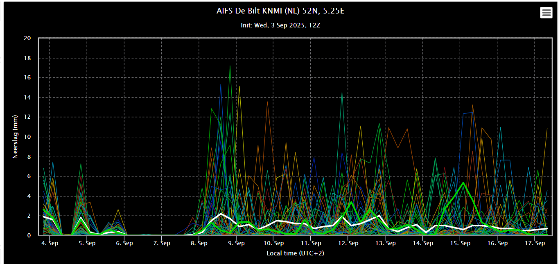560x264 pixels.
Task: Click the green peak above 17 mm near 9 Sep
Action: (x=230, y=66)
